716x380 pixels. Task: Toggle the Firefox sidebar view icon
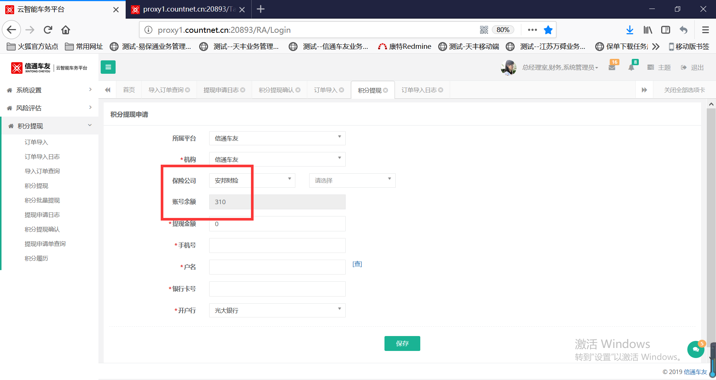tap(666, 30)
